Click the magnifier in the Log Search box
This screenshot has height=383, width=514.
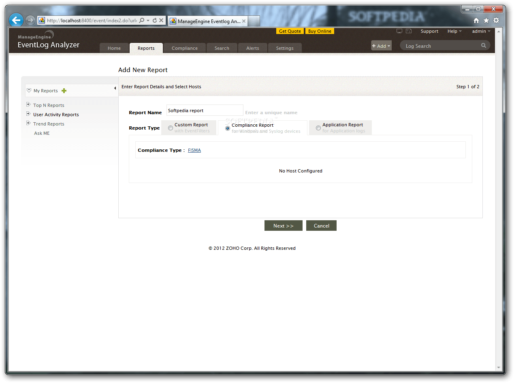(x=484, y=46)
